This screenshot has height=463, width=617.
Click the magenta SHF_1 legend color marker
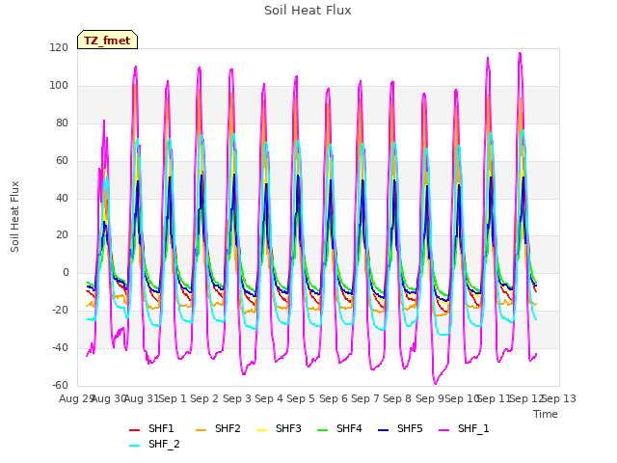click(x=443, y=430)
